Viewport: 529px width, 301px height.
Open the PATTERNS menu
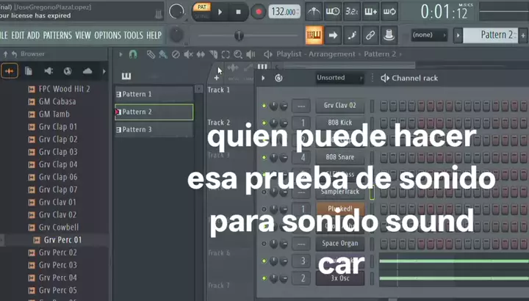tap(57, 35)
